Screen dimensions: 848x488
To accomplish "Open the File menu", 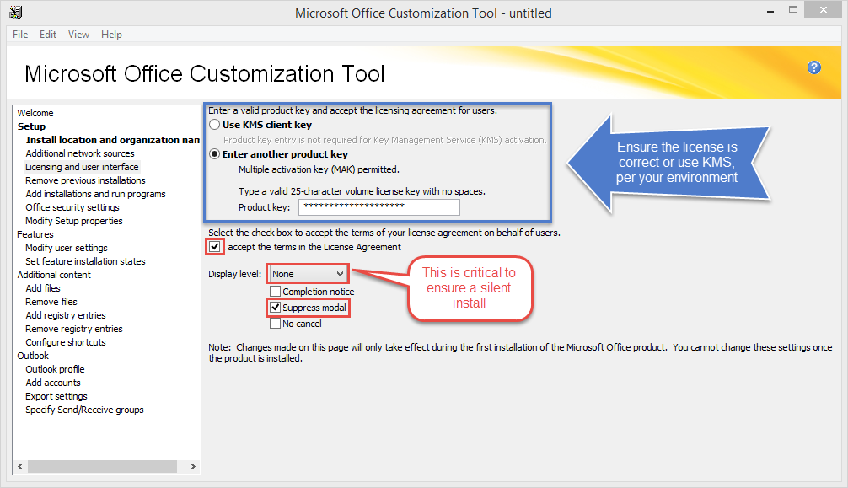I will click(x=20, y=34).
